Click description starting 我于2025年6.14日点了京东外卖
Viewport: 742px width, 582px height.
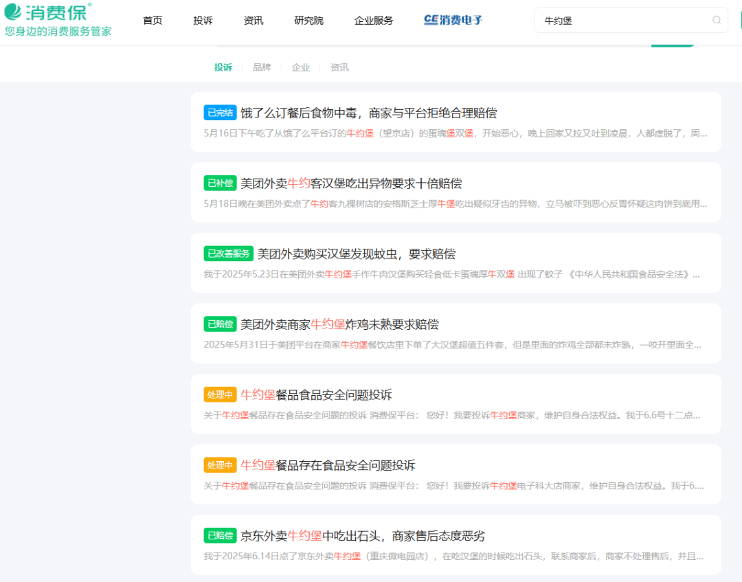click(x=453, y=557)
